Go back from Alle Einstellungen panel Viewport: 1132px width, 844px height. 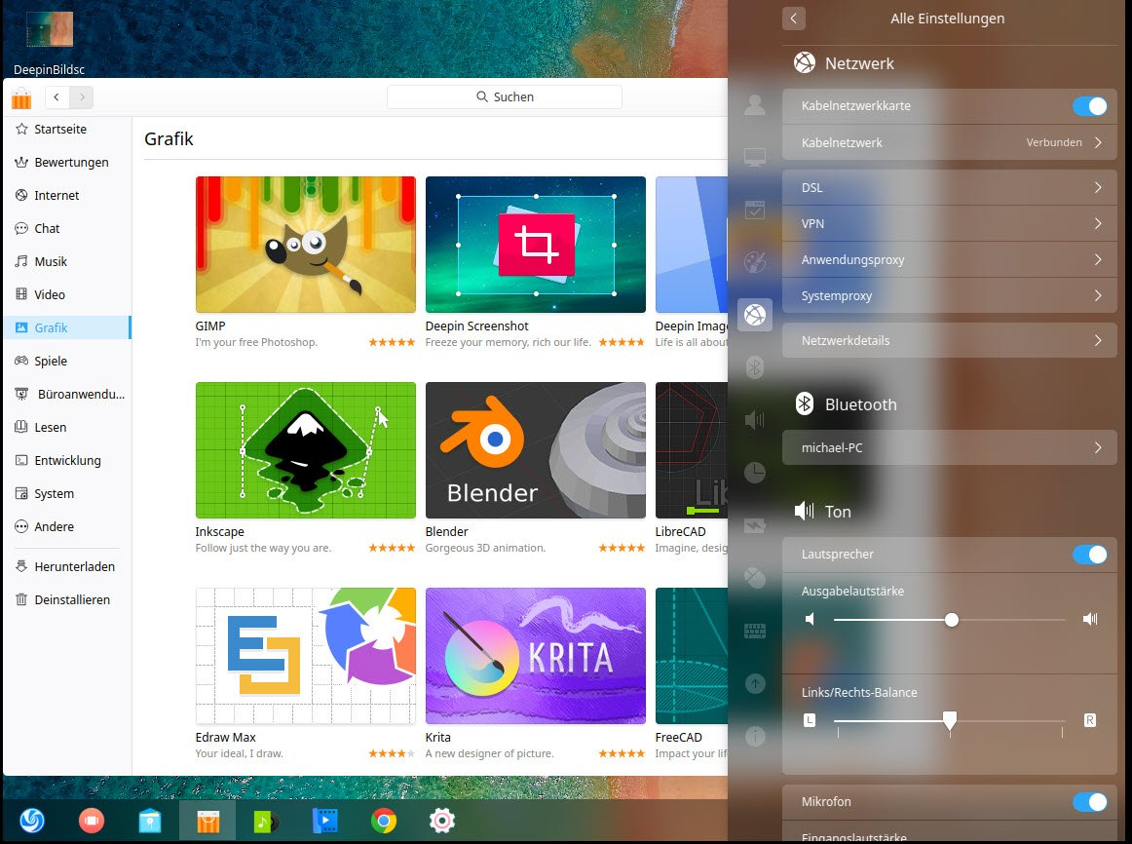[x=793, y=19]
